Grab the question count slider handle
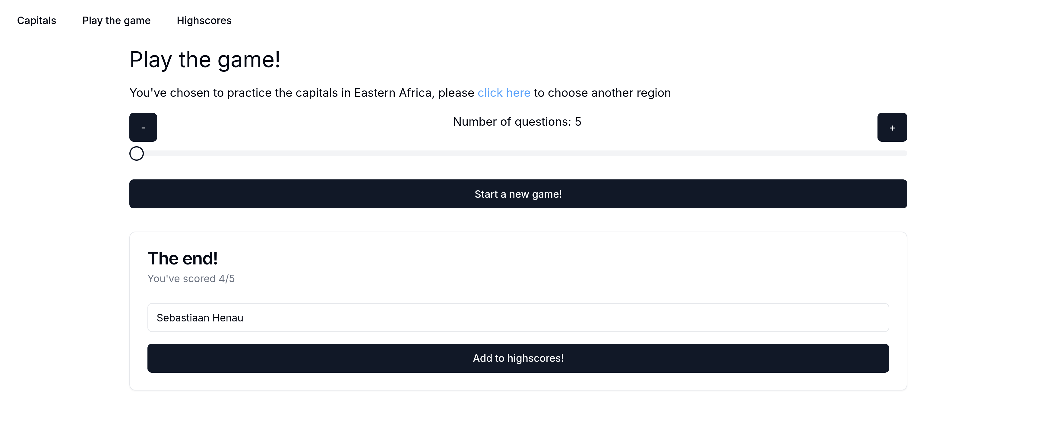Screen dimensions: 1037x433 tap(137, 153)
